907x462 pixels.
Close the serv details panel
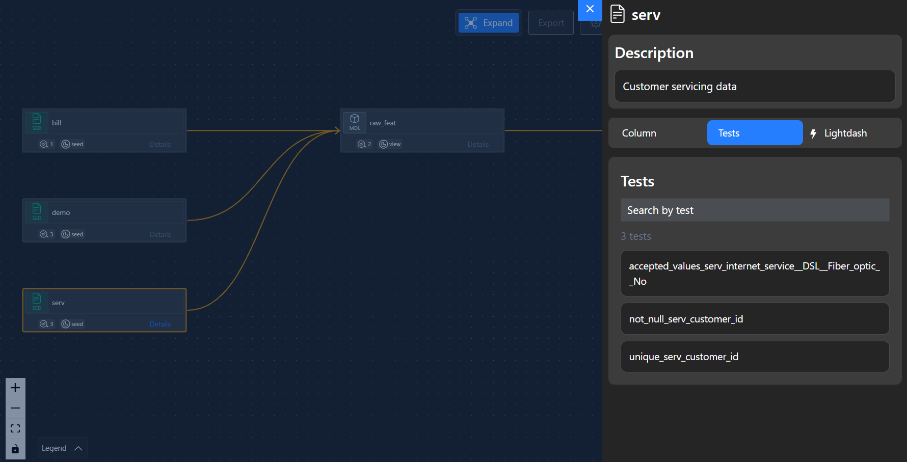[590, 9]
